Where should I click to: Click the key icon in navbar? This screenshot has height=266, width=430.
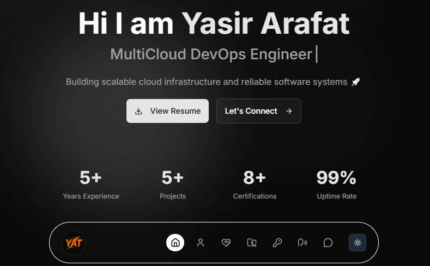coord(277,243)
